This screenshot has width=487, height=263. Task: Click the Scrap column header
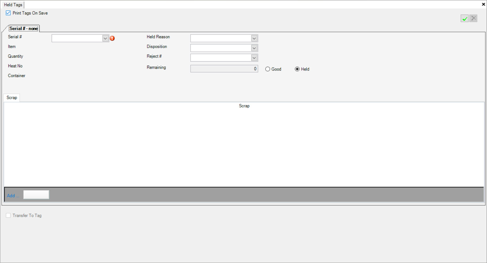(x=244, y=106)
